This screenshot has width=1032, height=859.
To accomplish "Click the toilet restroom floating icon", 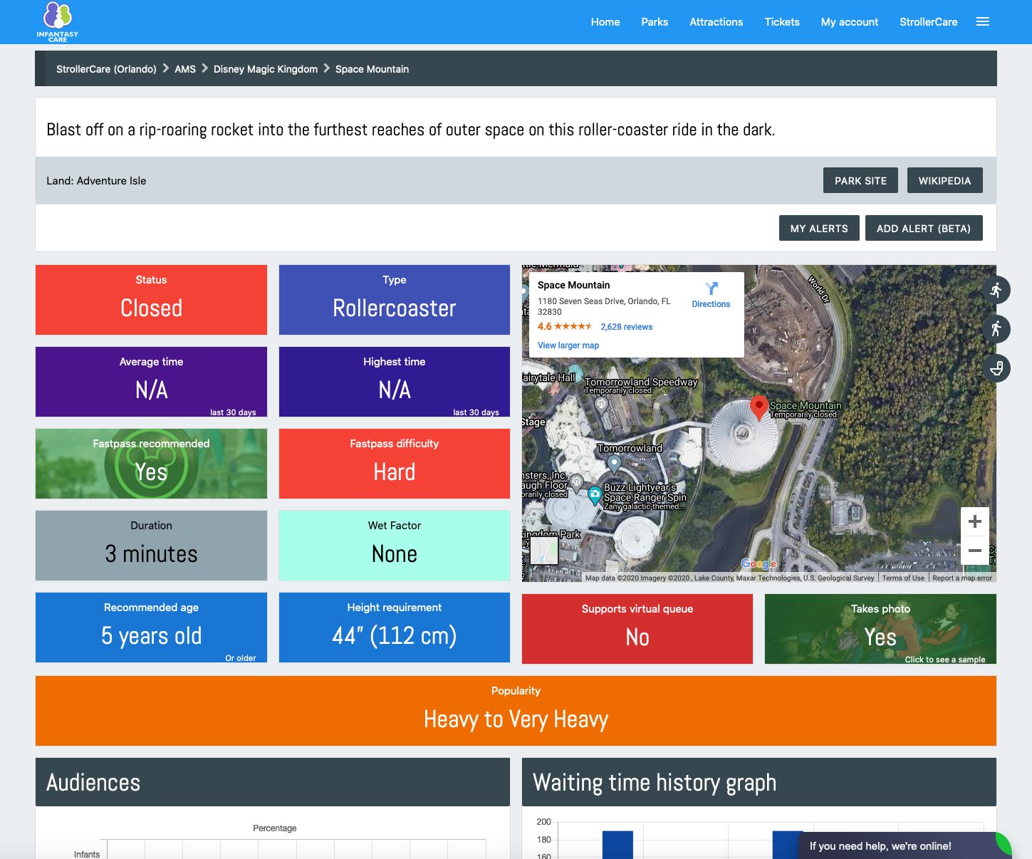I will click(x=996, y=368).
